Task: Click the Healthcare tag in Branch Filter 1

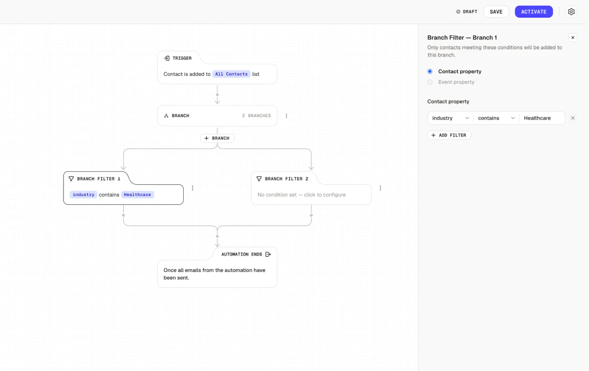Action: point(137,194)
